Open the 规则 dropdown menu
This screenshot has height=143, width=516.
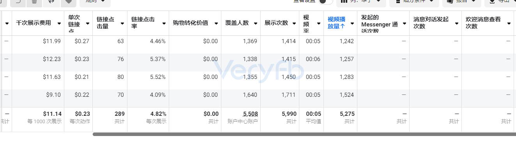[x=95, y=2]
